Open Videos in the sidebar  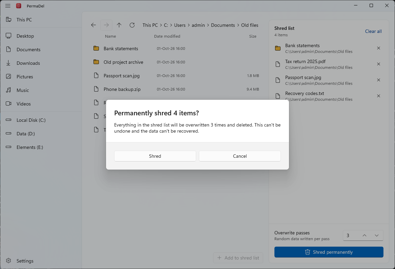point(41,104)
